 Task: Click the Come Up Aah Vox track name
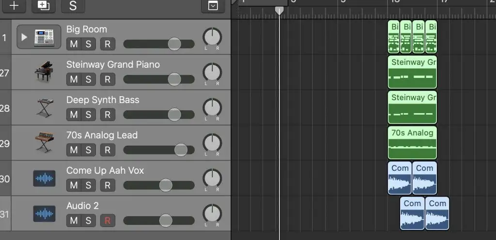pyautogui.click(x=105, y=171)
